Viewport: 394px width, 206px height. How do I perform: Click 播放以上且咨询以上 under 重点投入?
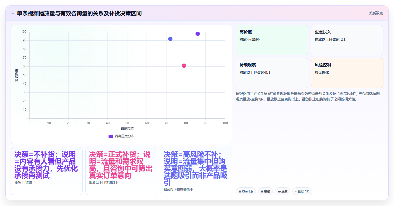click(331, 39)
